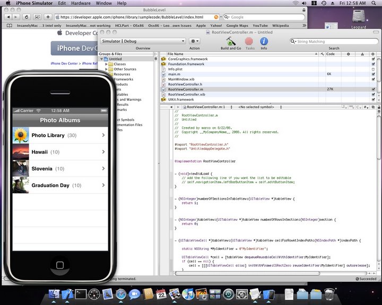
Task: Select RootViewController.h in file list
Action: tap(185, 84)
